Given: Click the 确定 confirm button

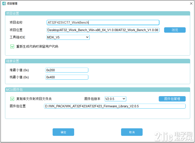Looking at the screenshot, I should [63, 132].
